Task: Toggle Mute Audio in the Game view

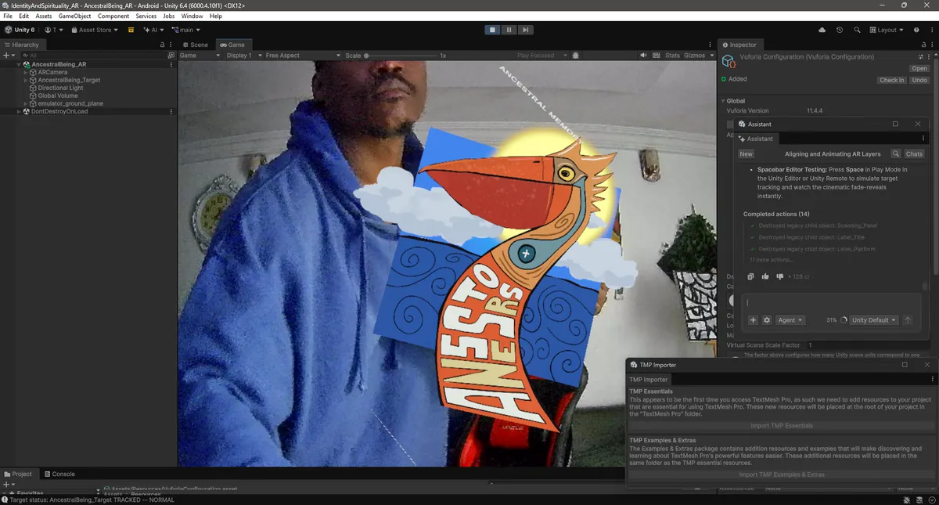Action: [x=643, y=56]
